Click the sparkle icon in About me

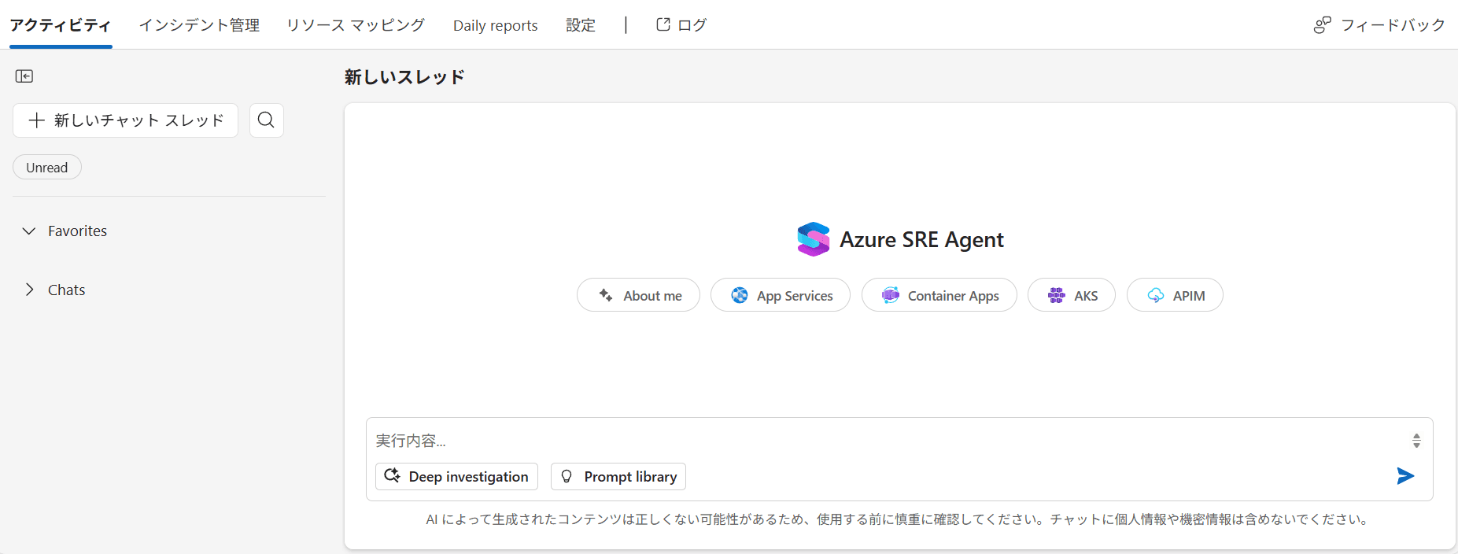click(x=606, y=295)
